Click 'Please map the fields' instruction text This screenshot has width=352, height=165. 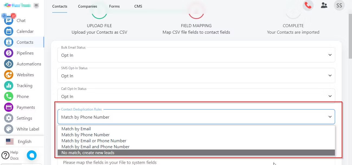110,162
